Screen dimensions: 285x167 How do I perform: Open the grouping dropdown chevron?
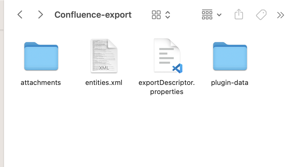(x=219, y=15)
